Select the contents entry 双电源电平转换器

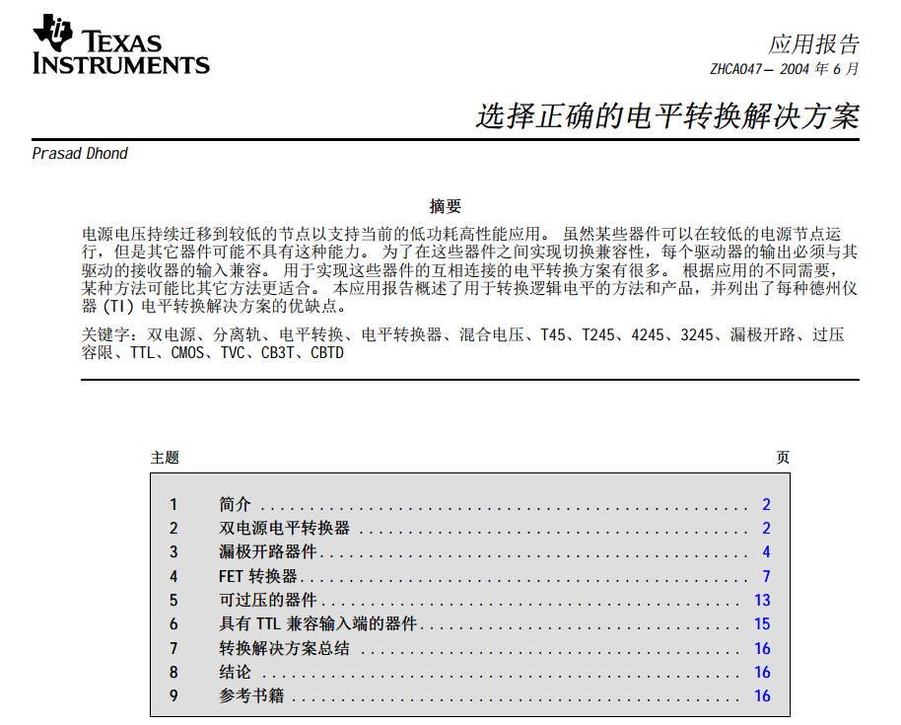pyautogui.click(x=285, y=528)
